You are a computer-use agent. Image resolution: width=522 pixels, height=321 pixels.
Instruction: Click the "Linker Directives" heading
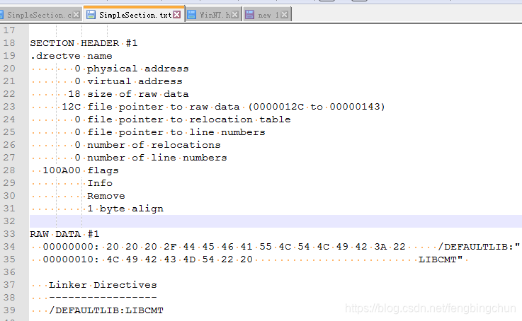(x=103, y=285)
